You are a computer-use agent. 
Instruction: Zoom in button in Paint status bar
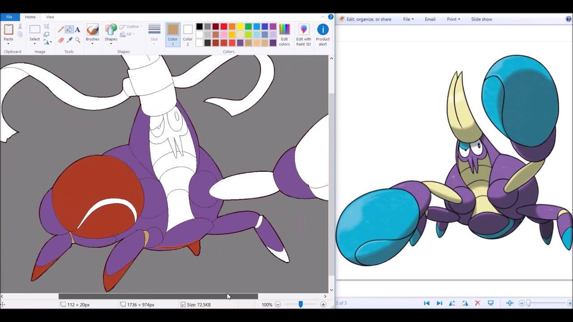(x=323, y=305)
